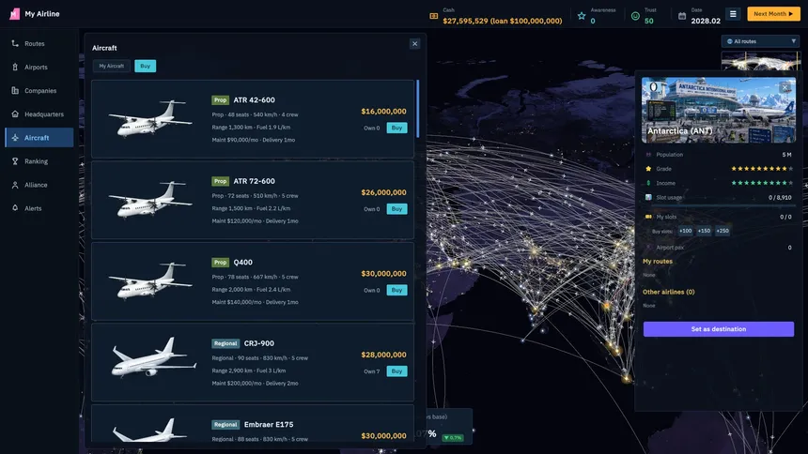Click the Slot usage progress bar
This screenshot has width=808, height=454.
(x=719, y=205)
